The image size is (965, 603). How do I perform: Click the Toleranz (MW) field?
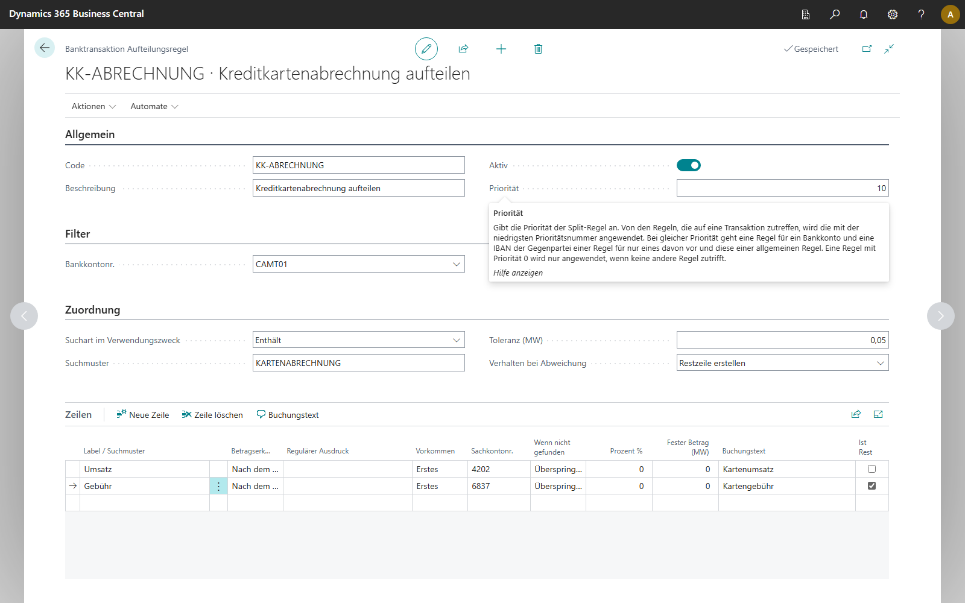(783, 340)
